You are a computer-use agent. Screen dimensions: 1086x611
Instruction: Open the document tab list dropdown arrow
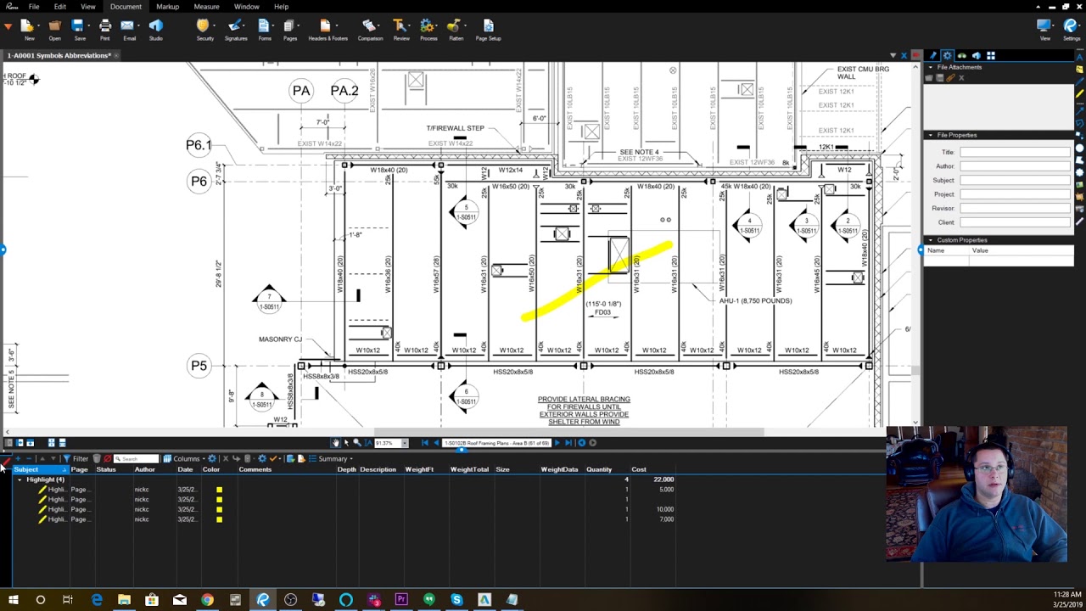pos(893,55)
